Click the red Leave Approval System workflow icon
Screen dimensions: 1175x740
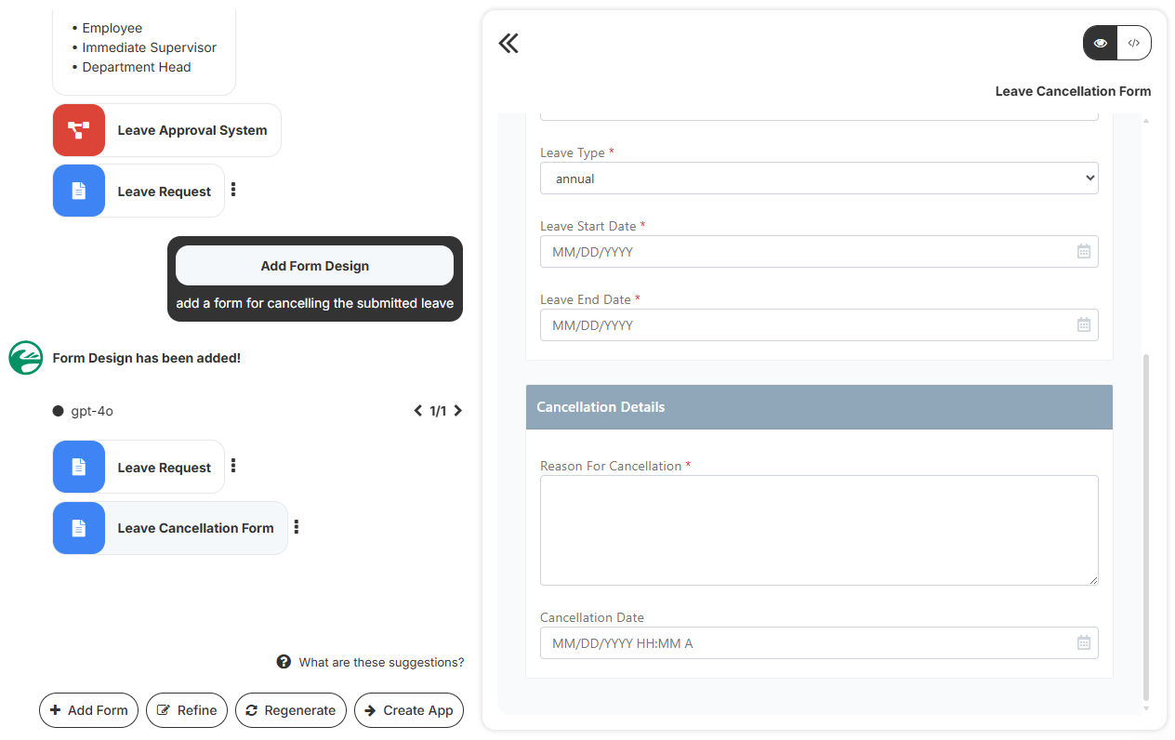pos(79,130)
